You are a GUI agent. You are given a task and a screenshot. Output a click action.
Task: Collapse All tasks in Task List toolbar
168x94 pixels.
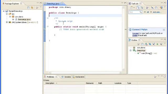point(156,8)
